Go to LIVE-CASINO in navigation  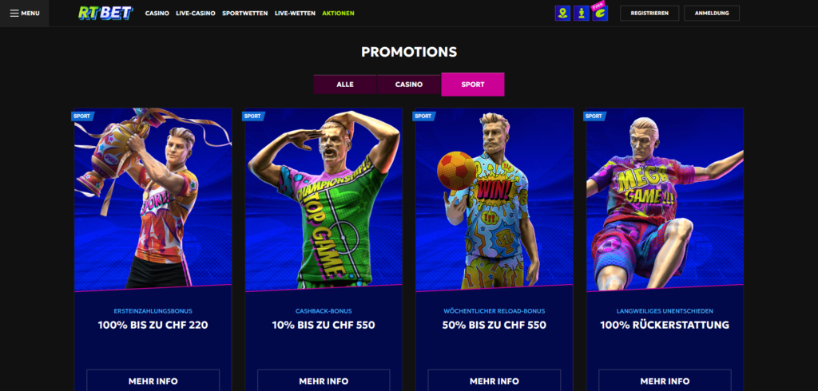tap(196, 13)
